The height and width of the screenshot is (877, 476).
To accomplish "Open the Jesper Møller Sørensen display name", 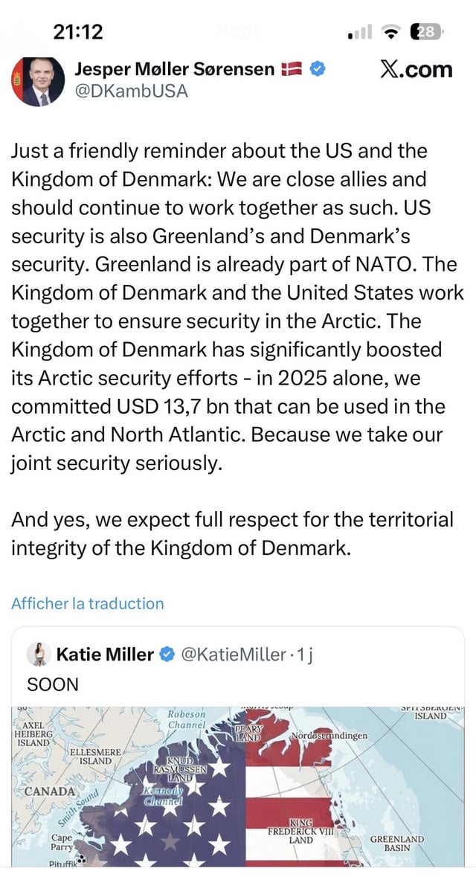I will pos(176,71).
